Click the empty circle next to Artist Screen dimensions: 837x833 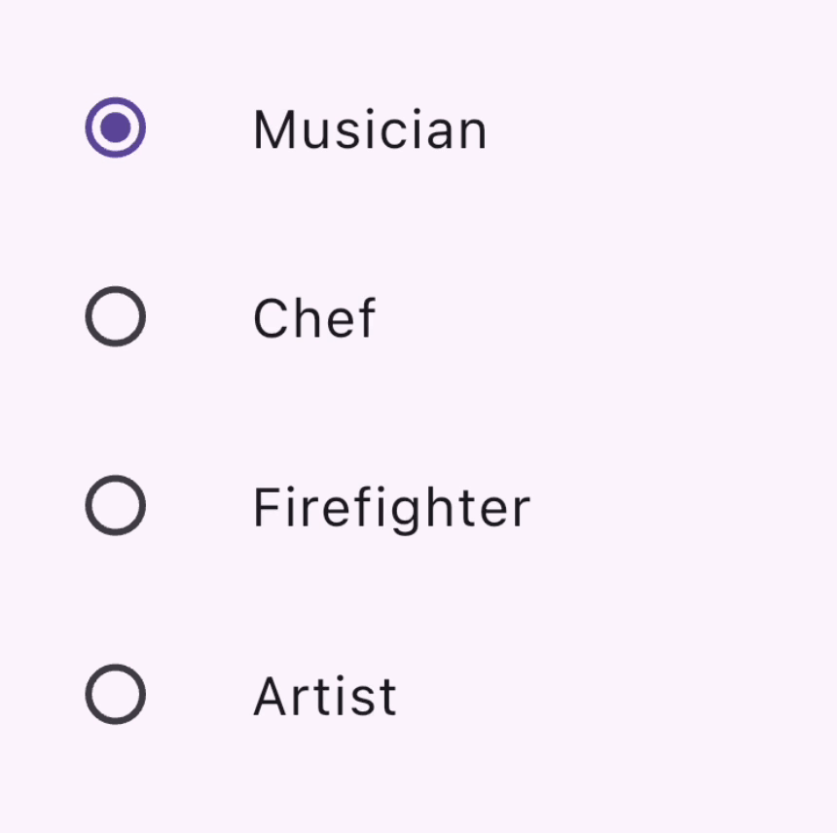(x=115, y=694)
